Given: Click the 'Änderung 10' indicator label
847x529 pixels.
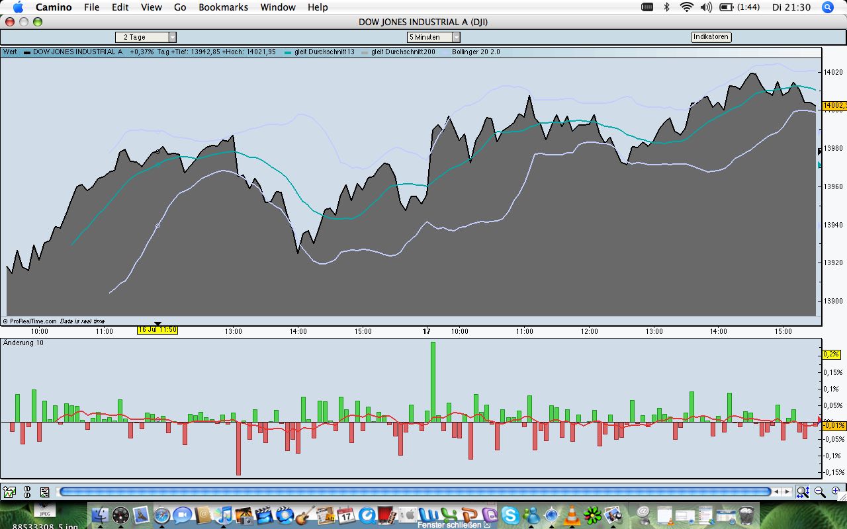Looking at the screenshot, I should point(23,343).
